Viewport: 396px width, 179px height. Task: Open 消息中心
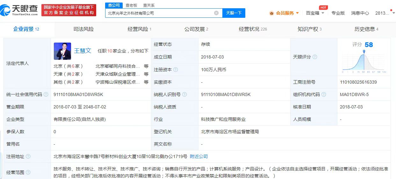[x=360, y=13]
